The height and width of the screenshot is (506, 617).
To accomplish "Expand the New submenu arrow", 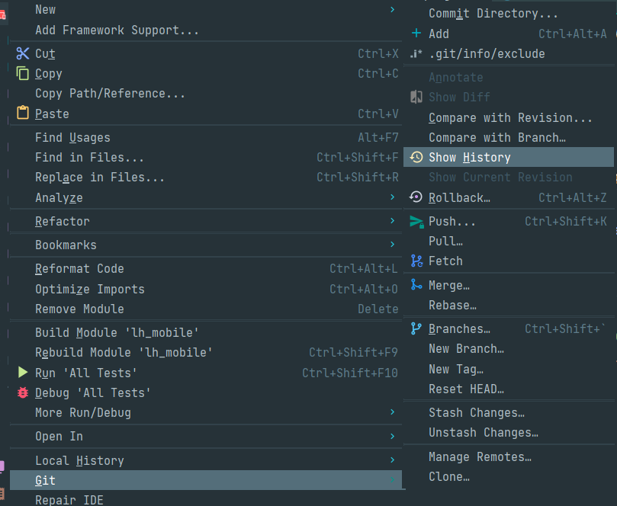I will click(x=393, y=9).
